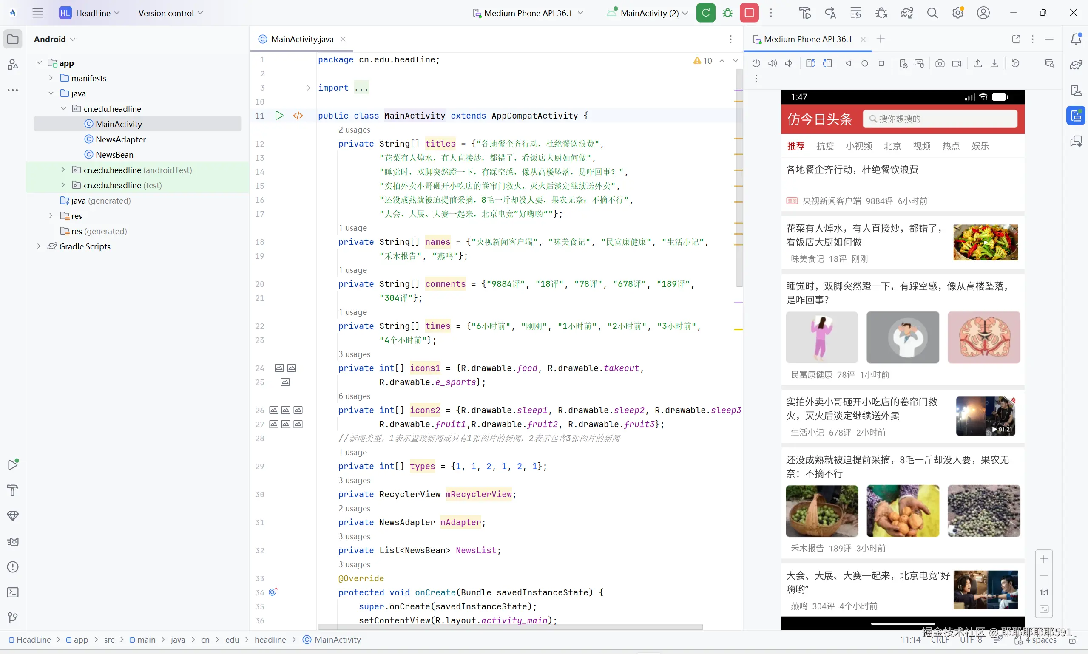Image resolution: width=1088 pixels, height=654 pixels.
Task: Tap the 抗疫 news category tab
Action: coord(825,146)
